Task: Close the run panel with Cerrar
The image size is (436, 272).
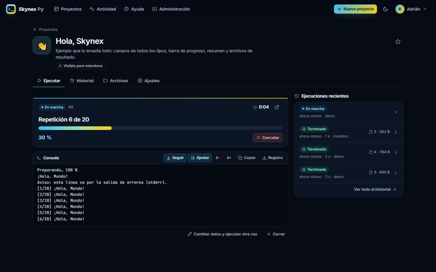Action: pos(276,234)
